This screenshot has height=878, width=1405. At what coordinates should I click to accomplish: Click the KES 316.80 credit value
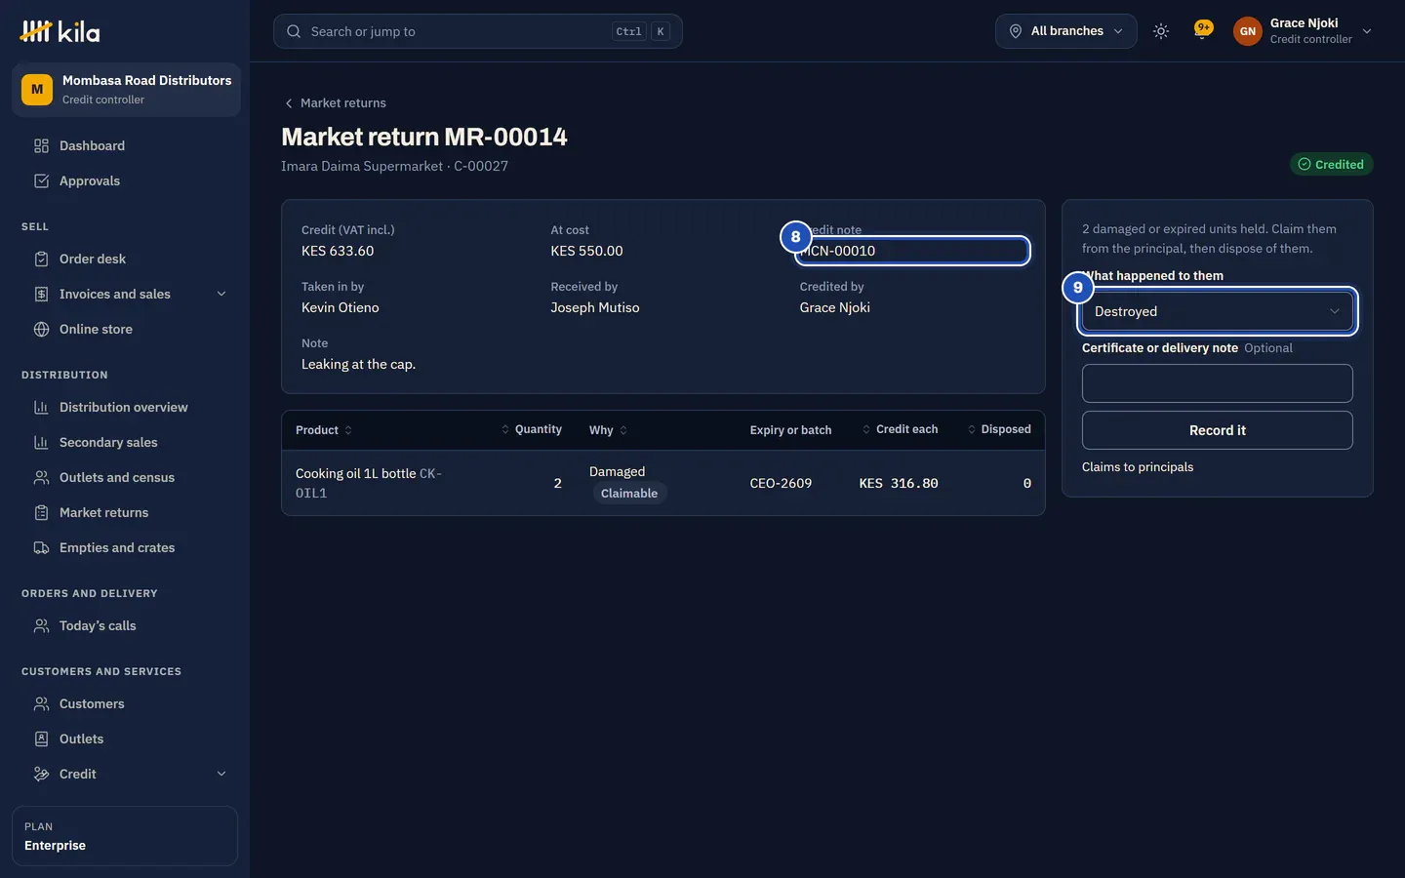[x=899, y=483]
